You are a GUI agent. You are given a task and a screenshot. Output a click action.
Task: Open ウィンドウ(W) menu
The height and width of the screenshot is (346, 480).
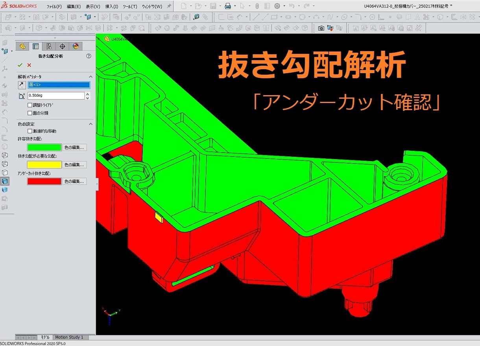point(152,7)
